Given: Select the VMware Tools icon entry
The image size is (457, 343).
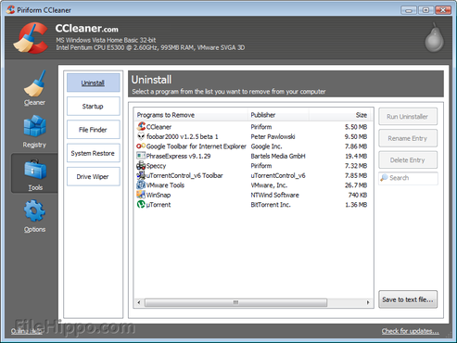Looking at the screenshot, I should (x=141, y=184).
